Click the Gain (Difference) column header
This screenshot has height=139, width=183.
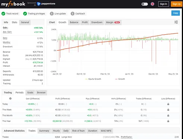pyautogui.click(x=33, y=99)
